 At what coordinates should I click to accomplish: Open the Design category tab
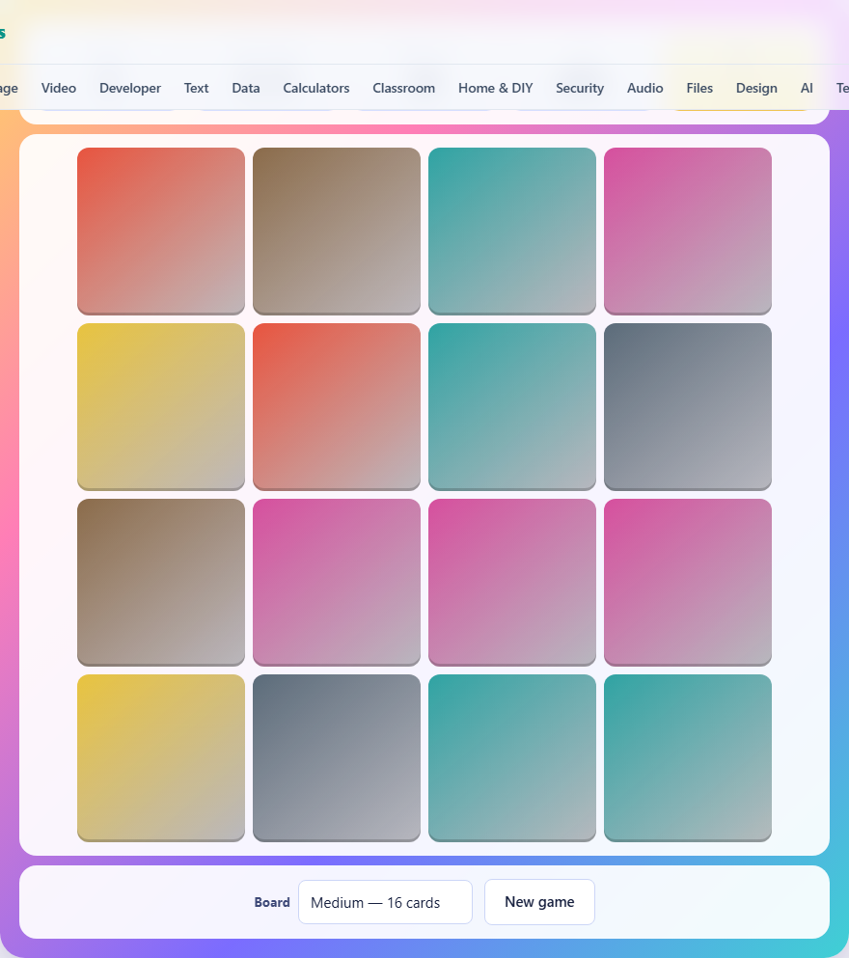(x=756, y=88)
